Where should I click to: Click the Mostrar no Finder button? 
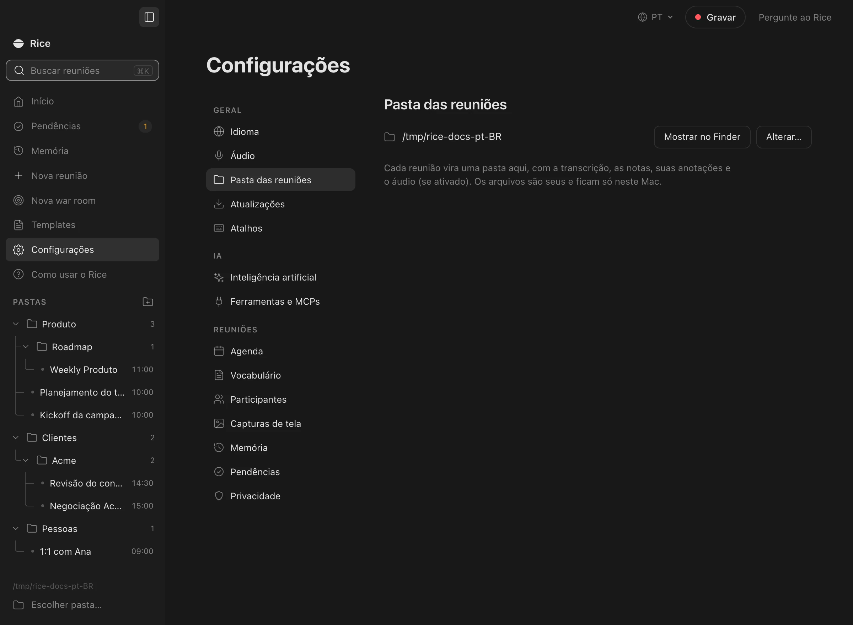click(702, 137)
